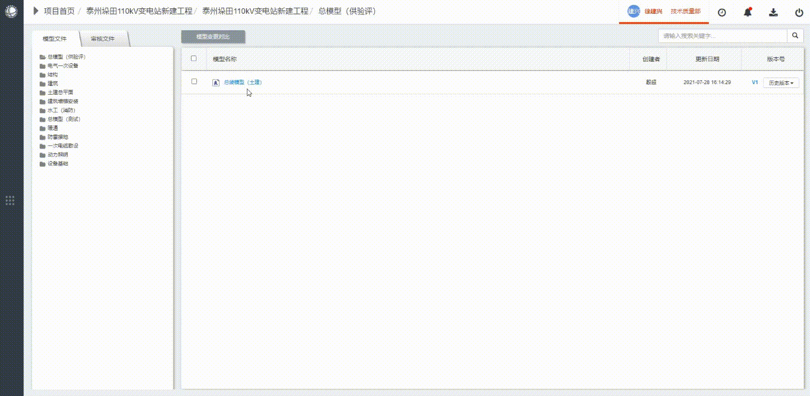810x396 pixels.
Task: Go to 项目首页 in the breadcrumb
Action: (59, 11)
